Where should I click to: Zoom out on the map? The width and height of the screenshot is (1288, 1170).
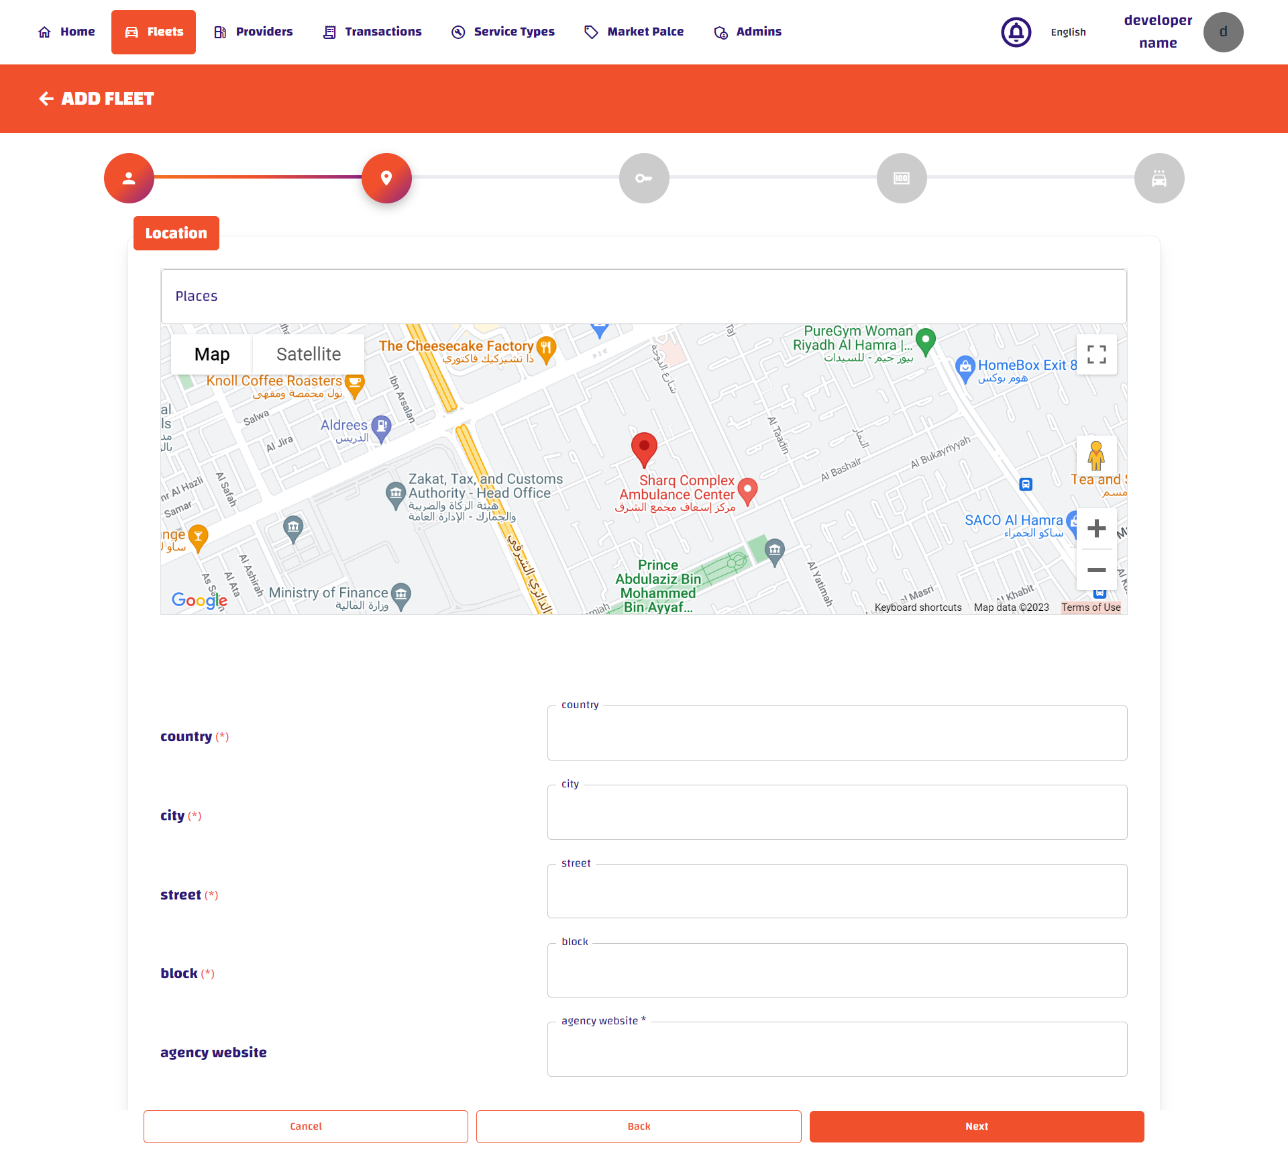(1096, 570)
